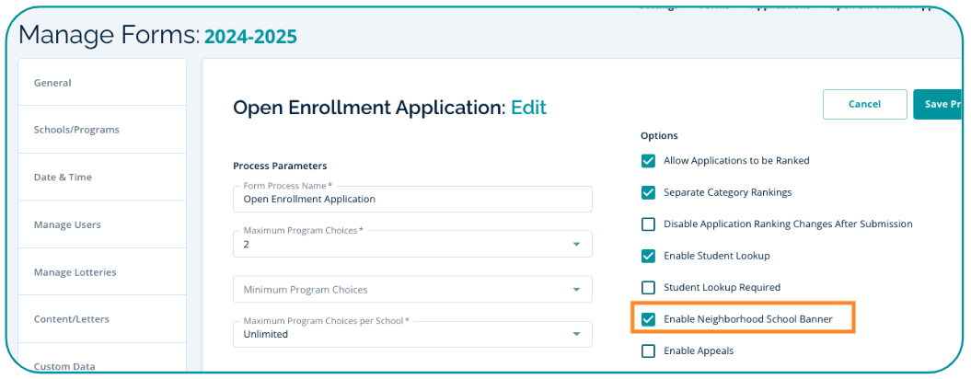Expand Maximum Program Choices dropdown arrow
Image resolution: width=971 pixels, height=379 pixels.
point(576,245)
